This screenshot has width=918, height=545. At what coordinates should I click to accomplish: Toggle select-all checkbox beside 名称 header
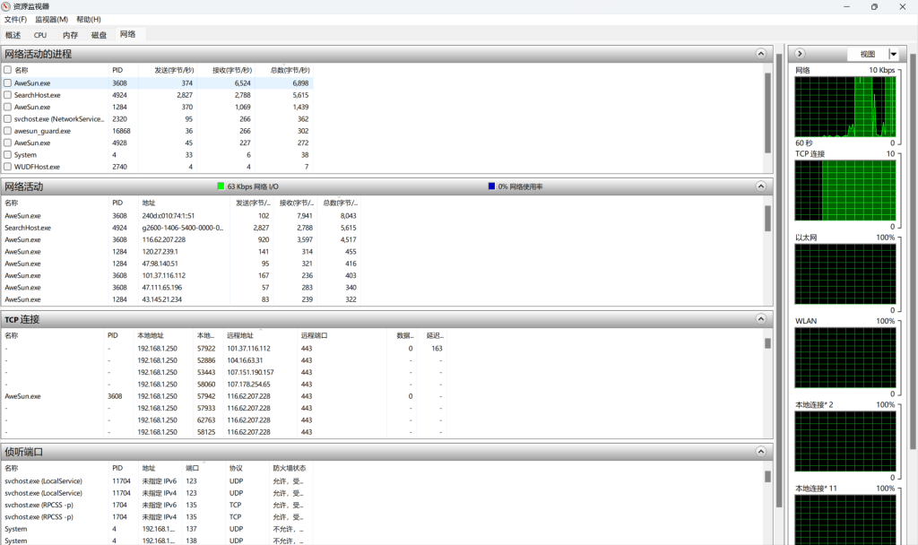(x=8, y=70)
